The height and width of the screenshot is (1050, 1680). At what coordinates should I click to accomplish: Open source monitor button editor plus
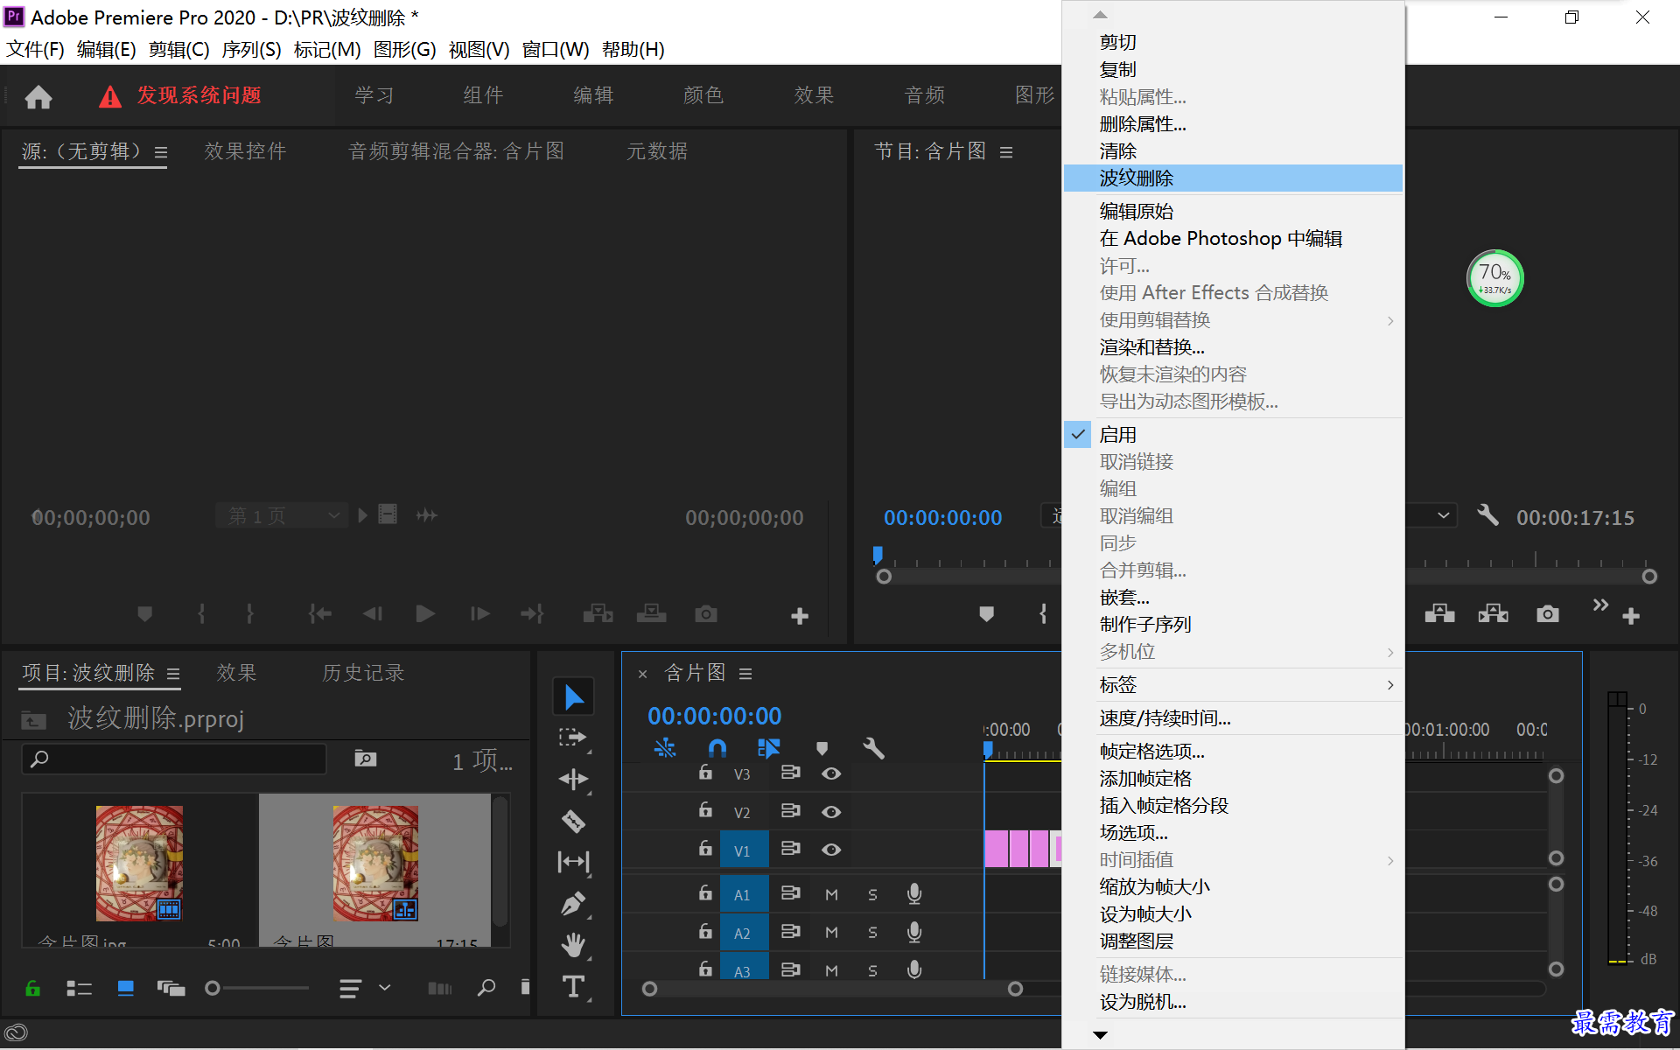[799, 617]
